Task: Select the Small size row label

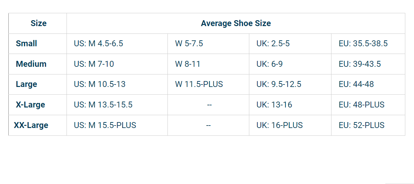Action: (x=26, y=44)
